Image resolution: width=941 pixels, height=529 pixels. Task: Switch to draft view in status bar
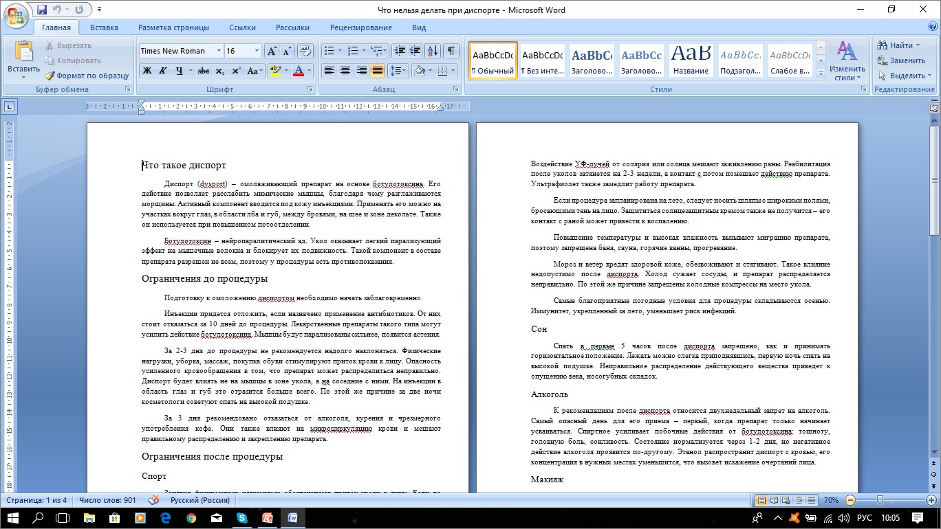[x=812, y=500]
